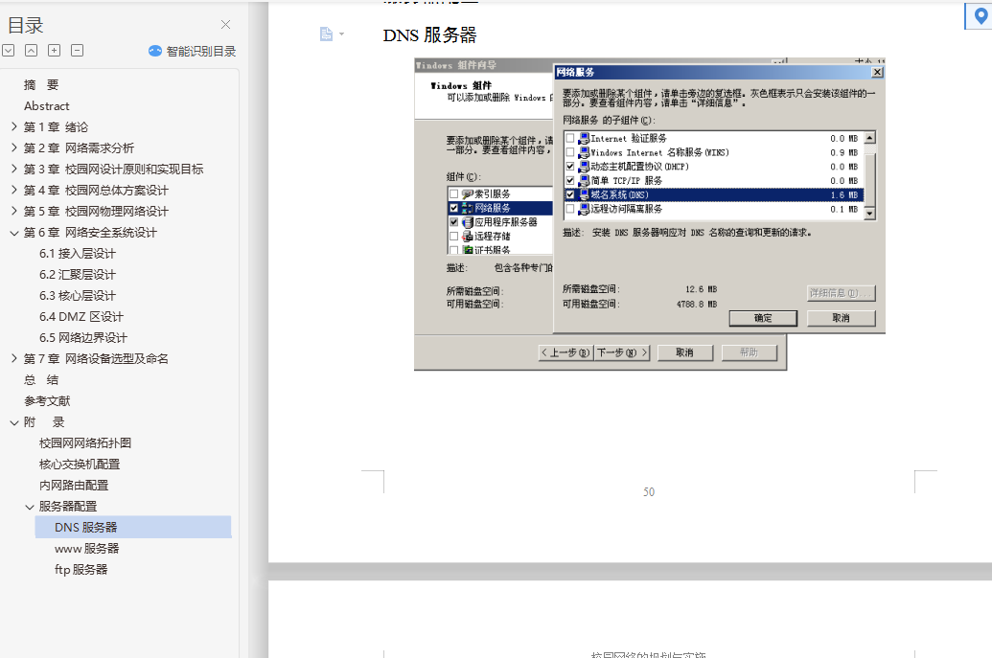992x658 pixels.
Task: Click the document icon beside the DNS heading
Action: 326,34
